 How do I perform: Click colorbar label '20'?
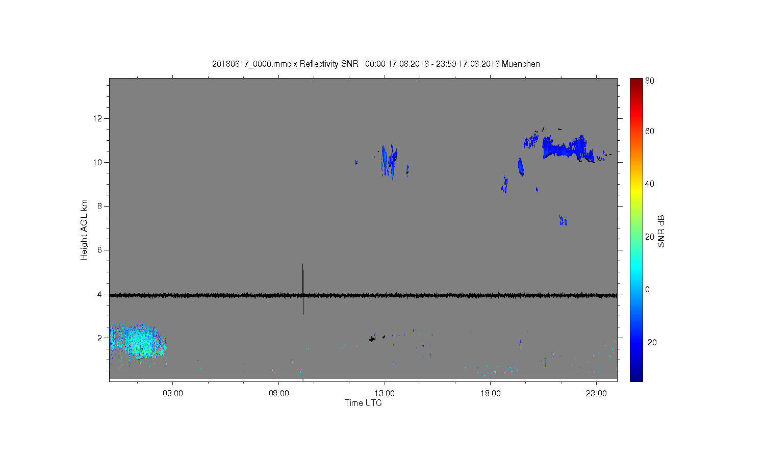[650, 237]
